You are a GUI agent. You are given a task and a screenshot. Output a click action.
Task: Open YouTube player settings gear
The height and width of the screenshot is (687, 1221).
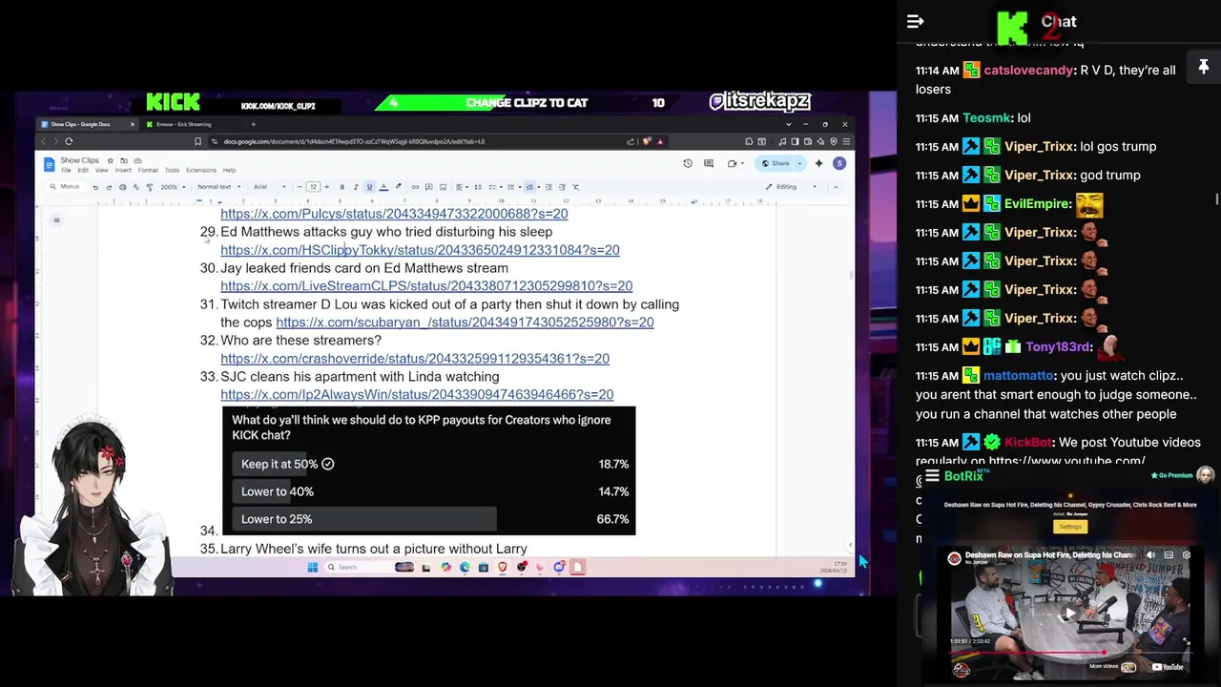1187,554
